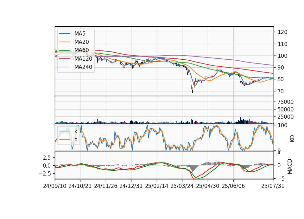Click the d legend label in KD panel
The width and height of the screenshot is (304, 219).
(x=76, y=139)
